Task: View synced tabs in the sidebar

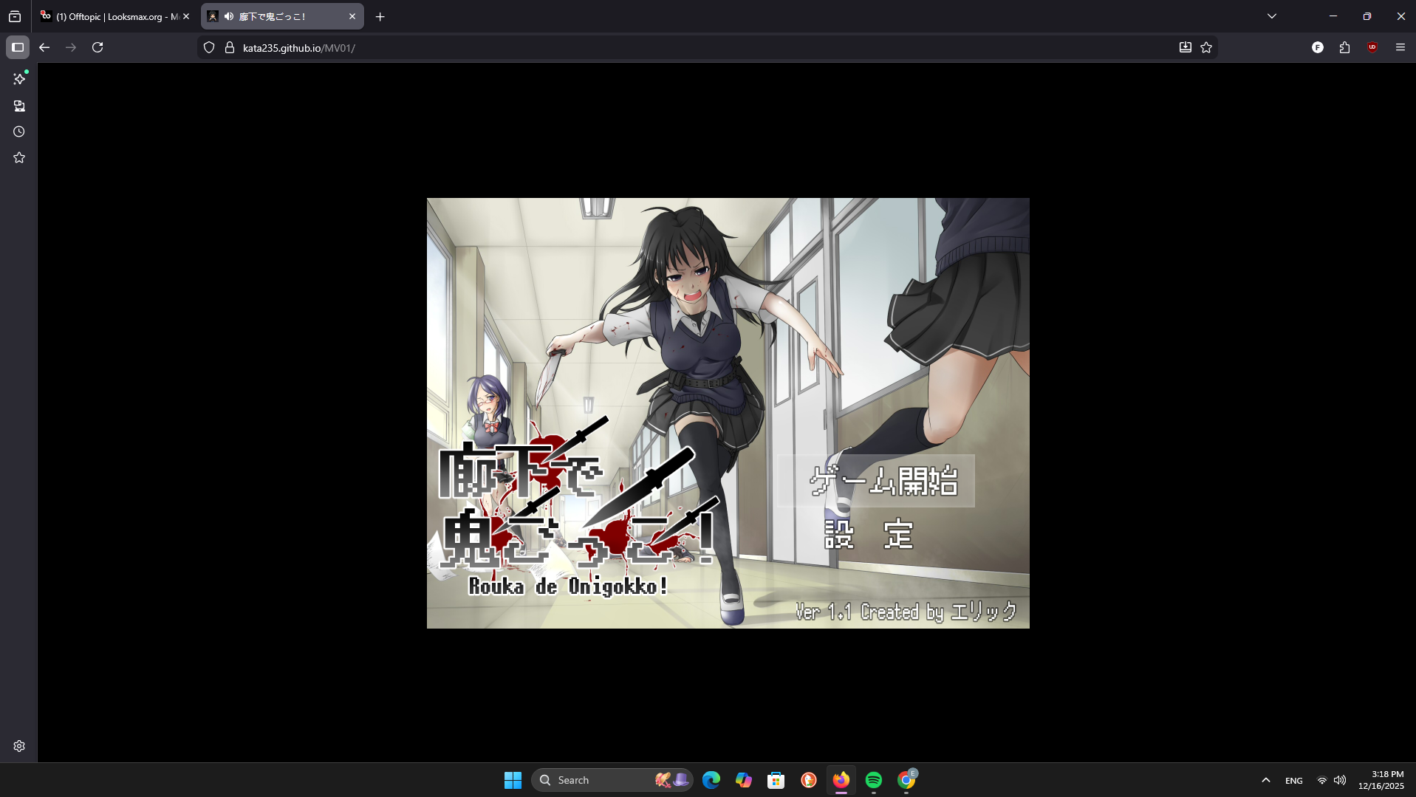Action: coord(20,106)
